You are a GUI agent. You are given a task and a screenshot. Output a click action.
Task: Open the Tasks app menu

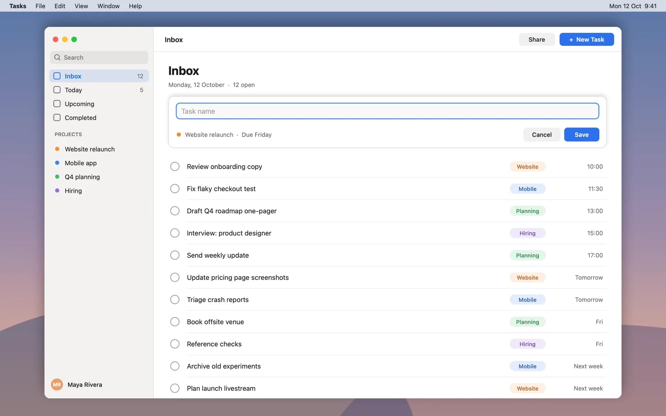point(18,6)
